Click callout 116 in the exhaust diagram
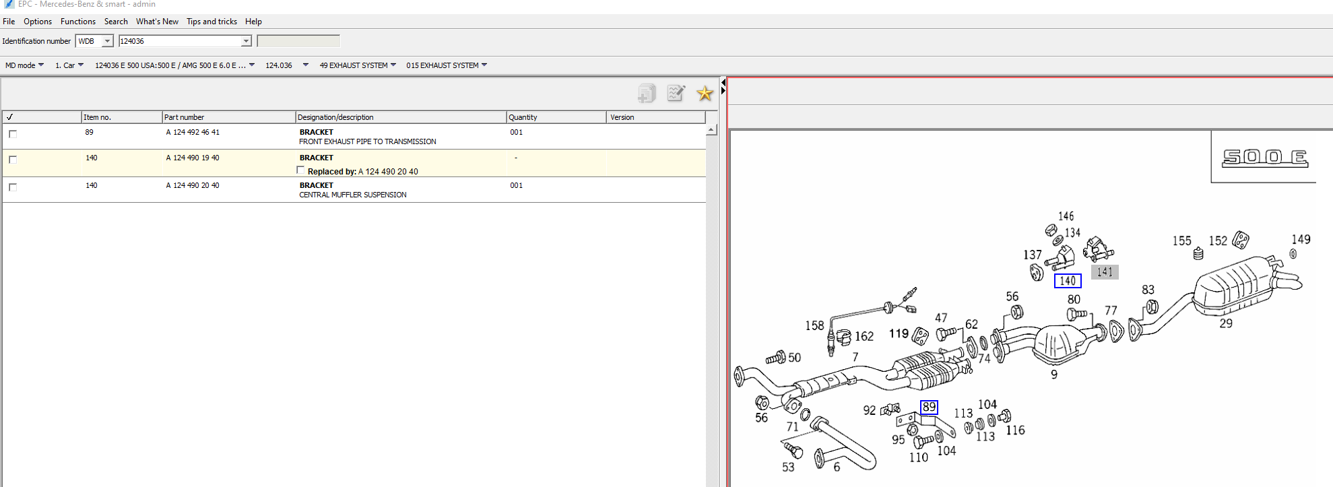Screen dimensions: 1333x487 click(1015, 430)
